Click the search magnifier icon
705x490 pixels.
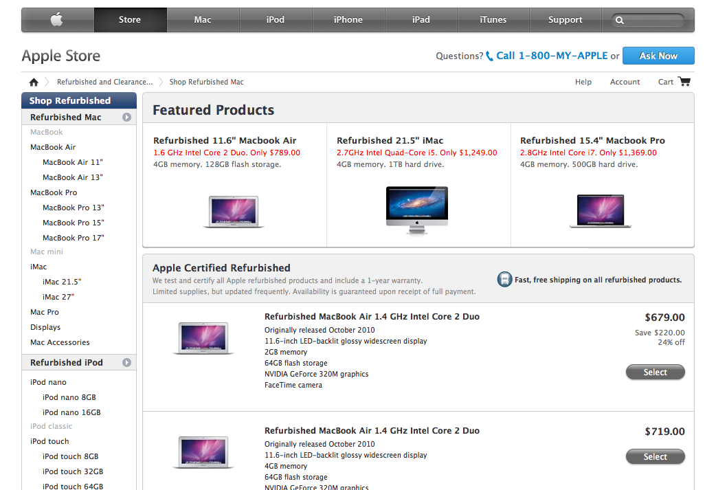coord(620,20)
